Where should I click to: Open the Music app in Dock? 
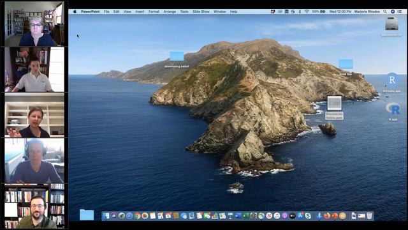click(x=277, y=216)
